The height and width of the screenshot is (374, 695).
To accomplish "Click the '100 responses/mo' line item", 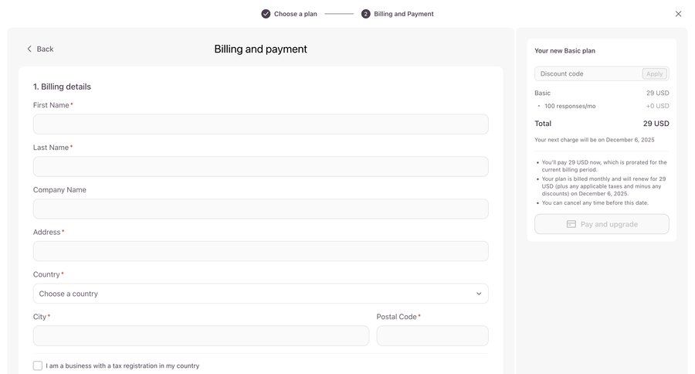I will (x=570, y=106).
